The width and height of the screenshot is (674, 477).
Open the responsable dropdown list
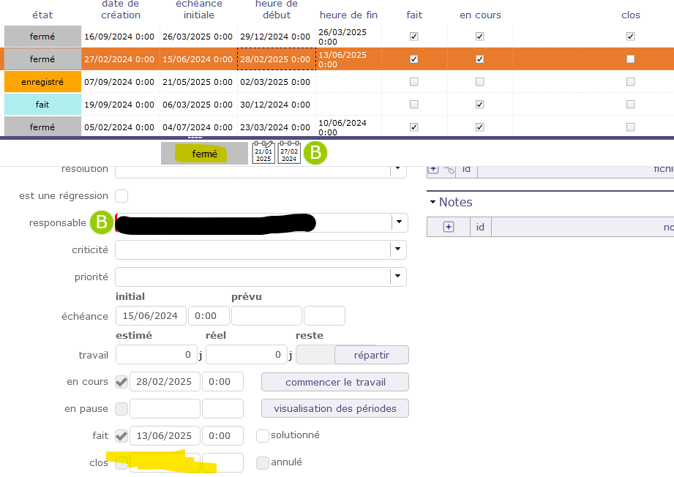tap(399, 222)
